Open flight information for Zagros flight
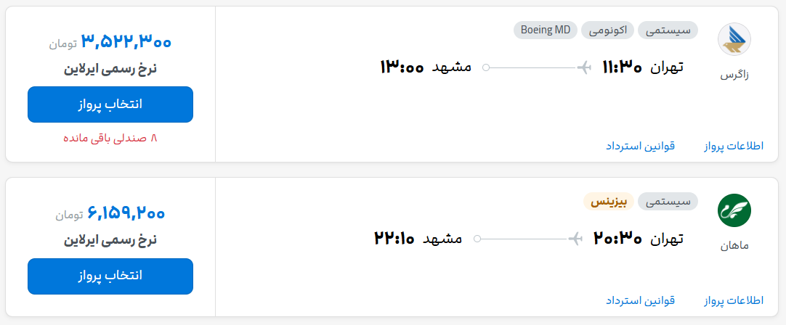The image size is (786, 325). (734, 146)
